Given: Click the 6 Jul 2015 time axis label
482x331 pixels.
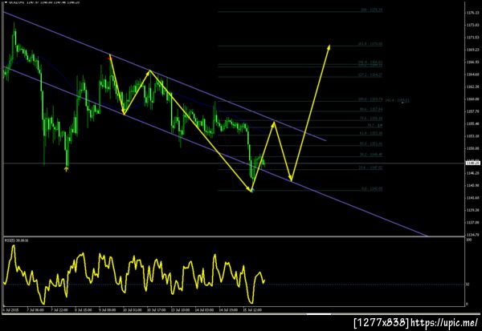Looking at the screenshot, I should click(x=11, y=310).
